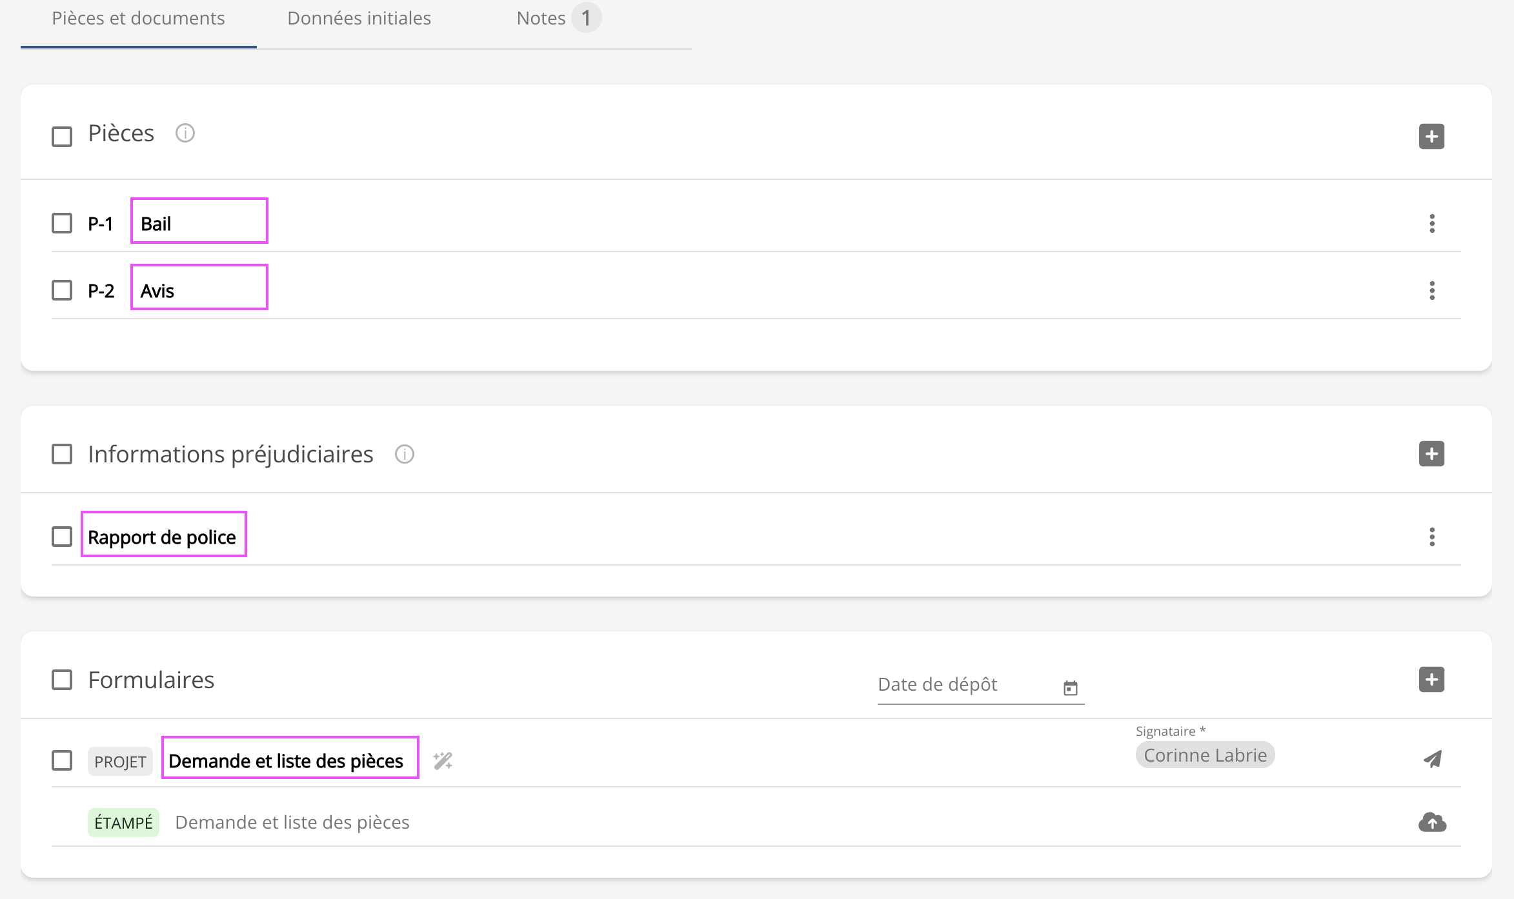1514x899 pixels.
Task: Click the plus icon in Pièces section
Action: pos(1431,136)
